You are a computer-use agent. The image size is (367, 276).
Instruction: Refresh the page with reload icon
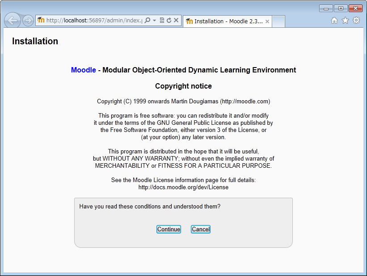(169, 21)
